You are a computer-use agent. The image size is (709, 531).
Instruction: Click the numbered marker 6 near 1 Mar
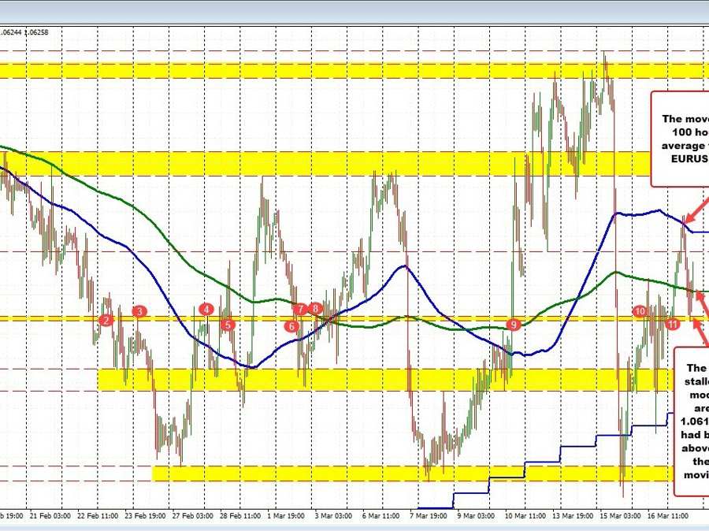pos(291,325)
